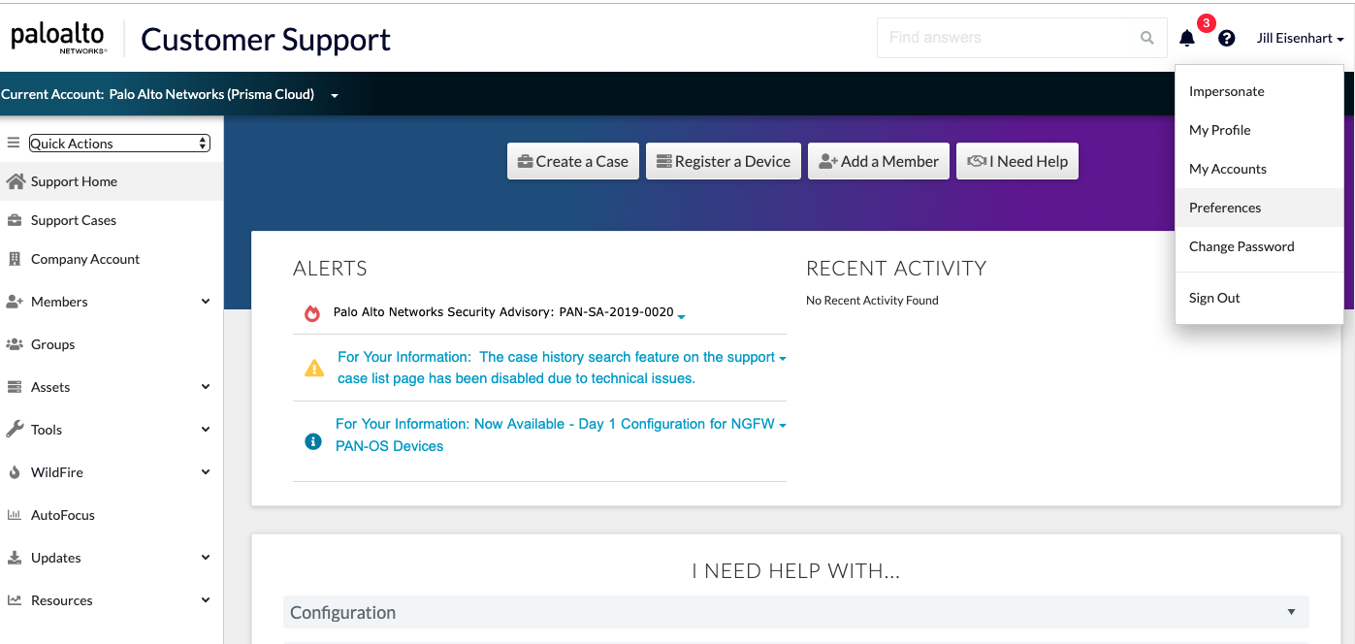Click the search magnifier in Find answers
This screenshot has width=1355, height=644.
(x=1146, y=38)
